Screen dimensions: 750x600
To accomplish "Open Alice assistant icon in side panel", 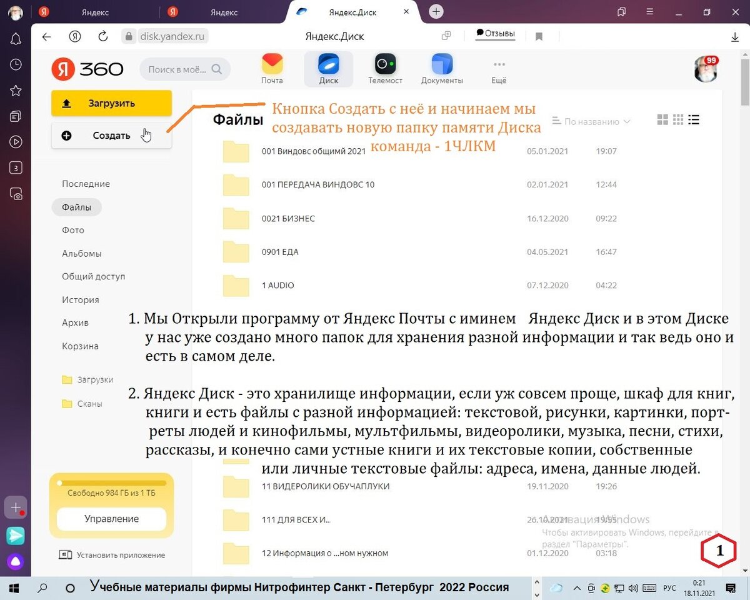I will pyautogui.click(x=16, y=561).
